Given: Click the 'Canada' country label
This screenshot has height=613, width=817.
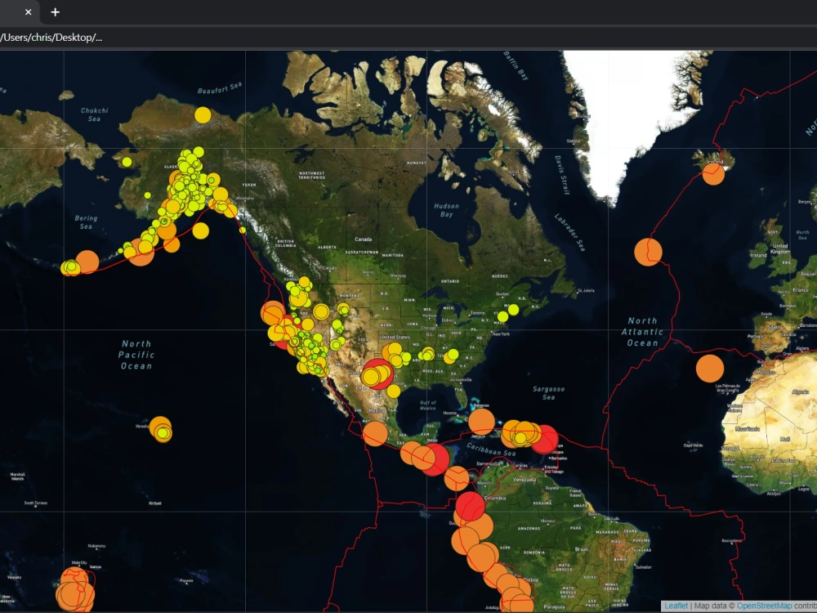Looking at the screenshot, I should [x=364, y=239].
